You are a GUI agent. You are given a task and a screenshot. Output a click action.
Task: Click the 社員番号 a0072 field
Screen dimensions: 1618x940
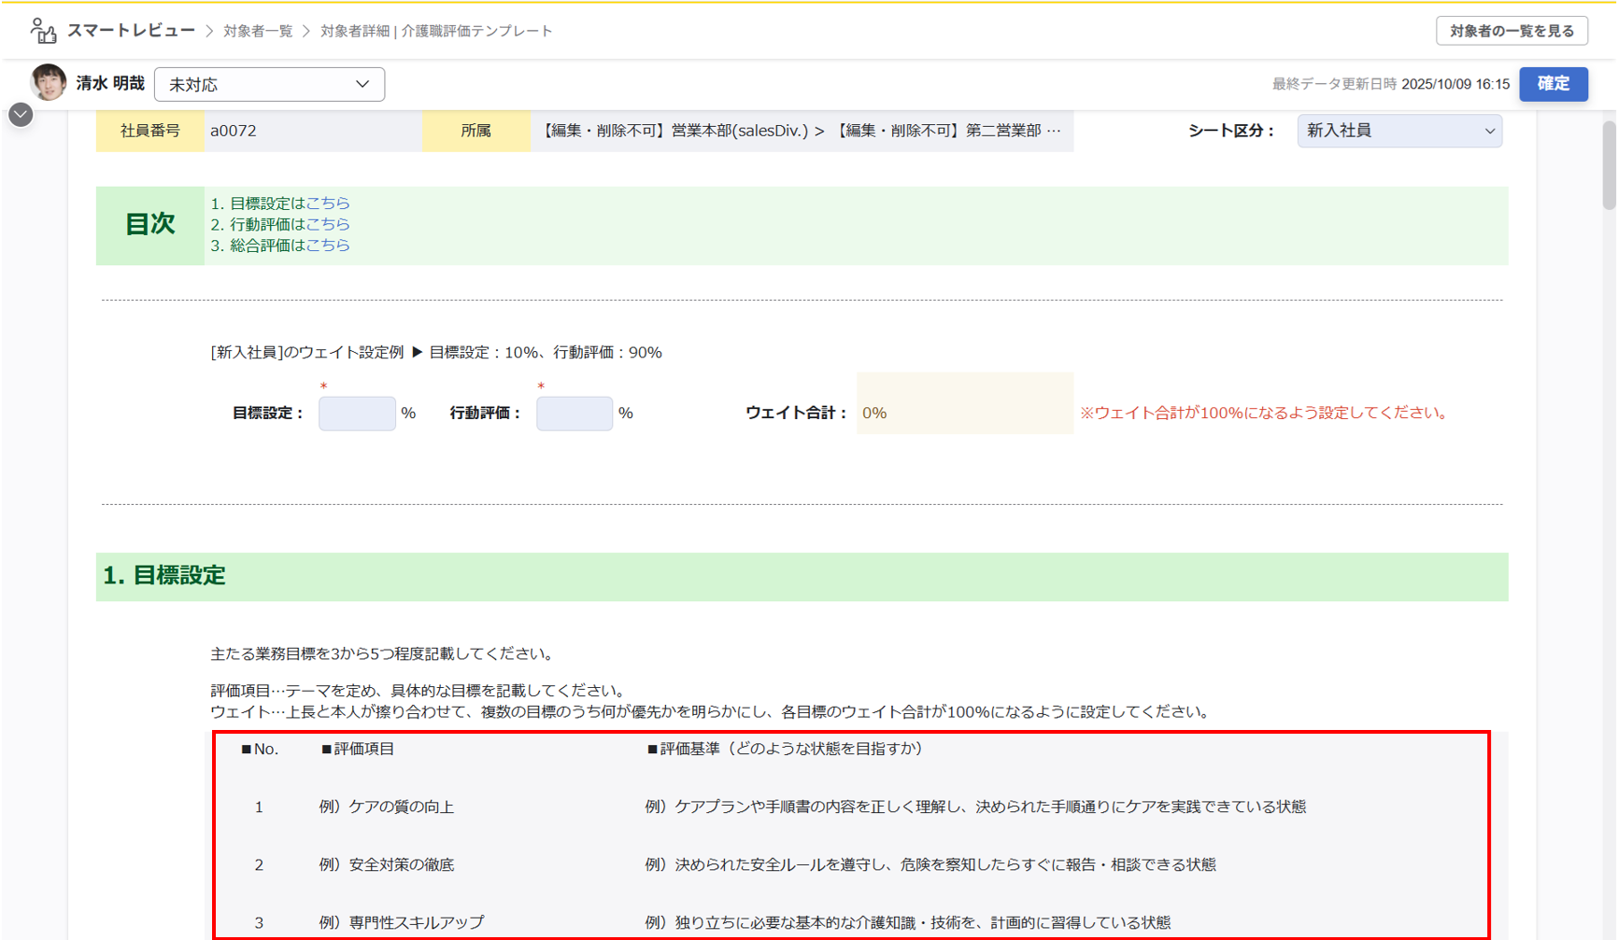(x=312, y=131)
